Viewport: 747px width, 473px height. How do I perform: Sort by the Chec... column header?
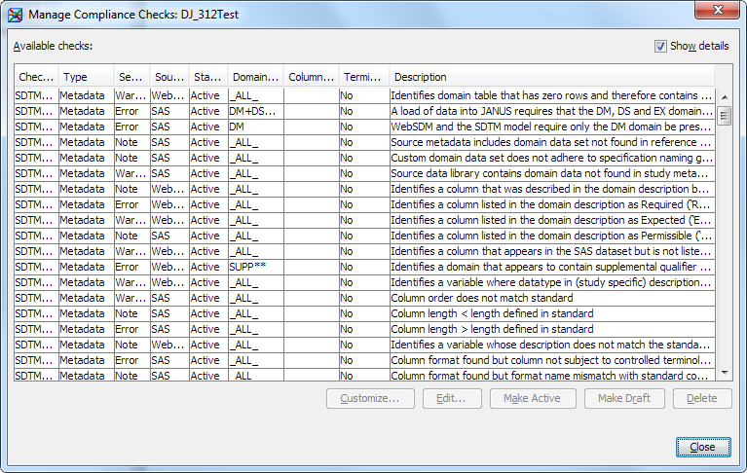36,77
